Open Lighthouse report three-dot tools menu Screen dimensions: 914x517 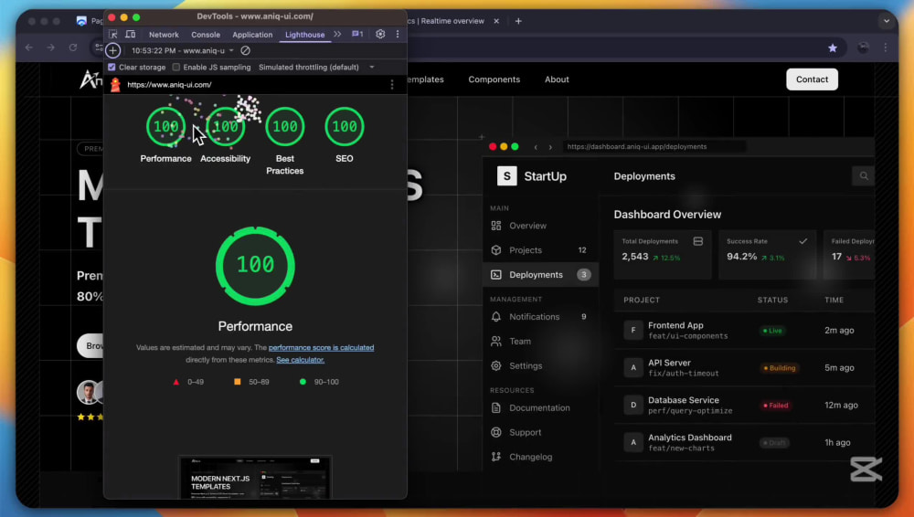392,85
